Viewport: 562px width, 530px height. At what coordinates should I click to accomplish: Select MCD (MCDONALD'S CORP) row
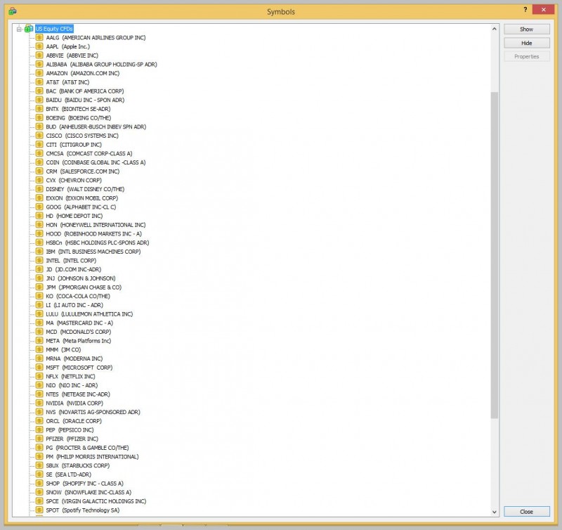tap(79, 332)
